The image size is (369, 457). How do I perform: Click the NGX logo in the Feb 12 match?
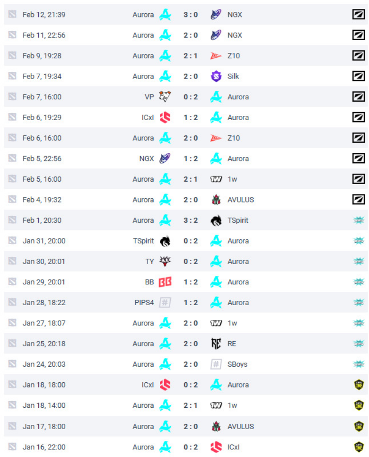(x=216, y=15)
